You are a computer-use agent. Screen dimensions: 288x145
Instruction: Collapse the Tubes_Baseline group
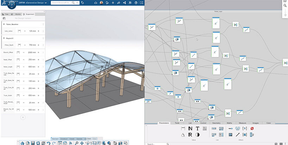pos(4,24)
